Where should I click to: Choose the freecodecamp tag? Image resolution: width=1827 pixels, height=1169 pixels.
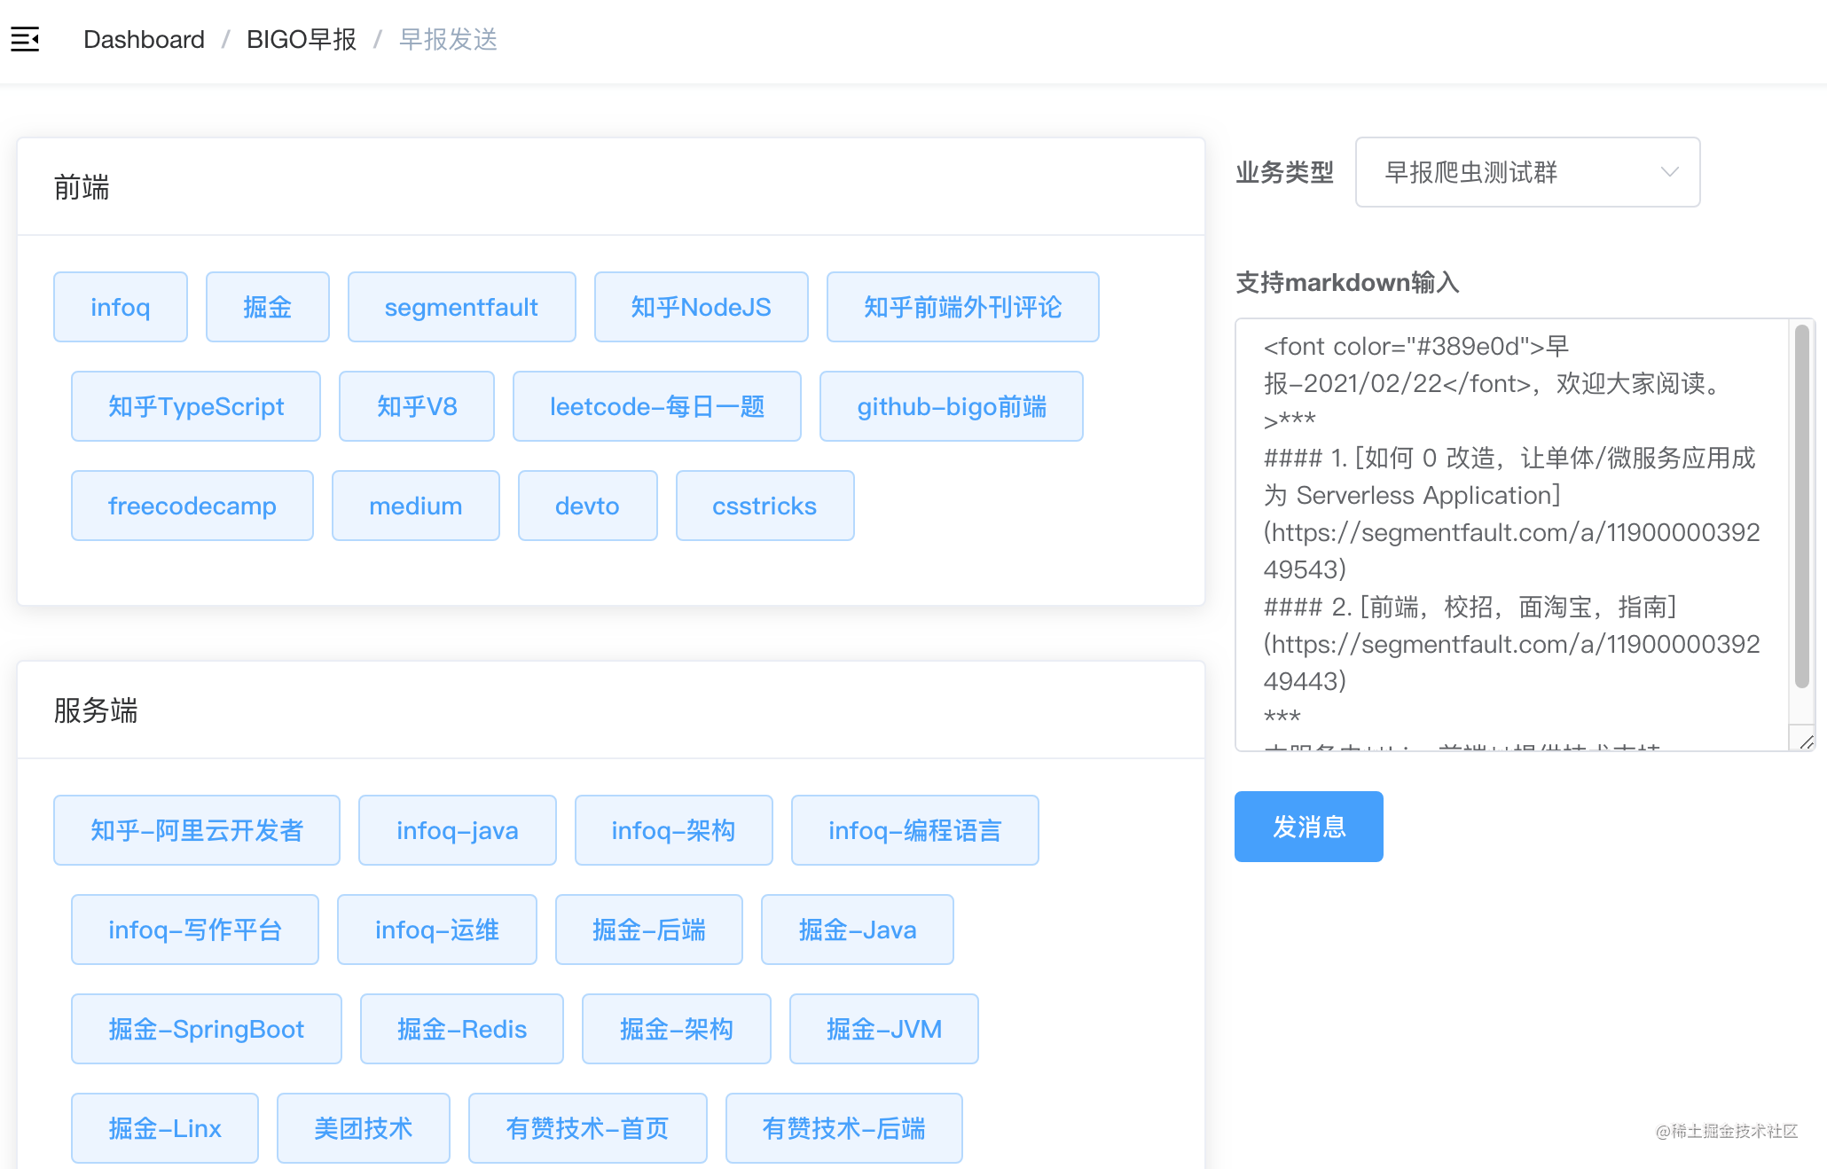pos(192,506)
